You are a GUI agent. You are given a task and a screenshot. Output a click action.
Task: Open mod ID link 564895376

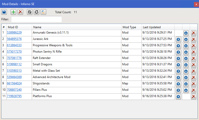(14, 39)
